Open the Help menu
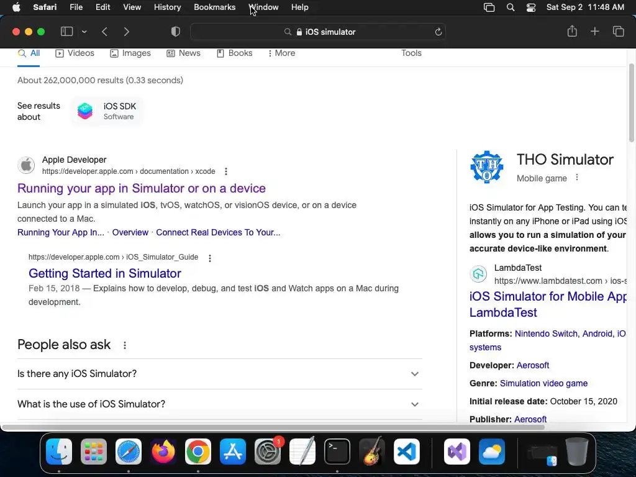 pyautogui.click(x=300, y=7)
